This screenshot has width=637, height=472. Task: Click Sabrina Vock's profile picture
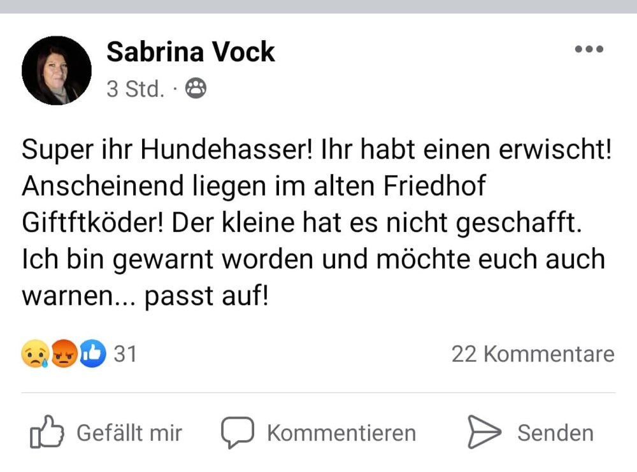(56, 70)
